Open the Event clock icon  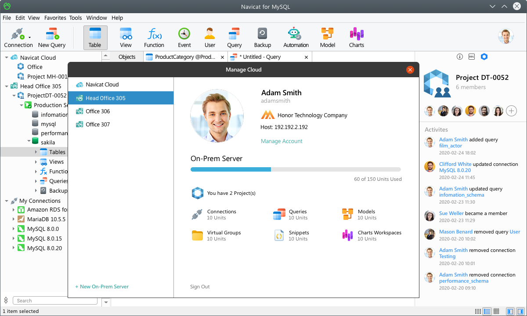[184, 34]
